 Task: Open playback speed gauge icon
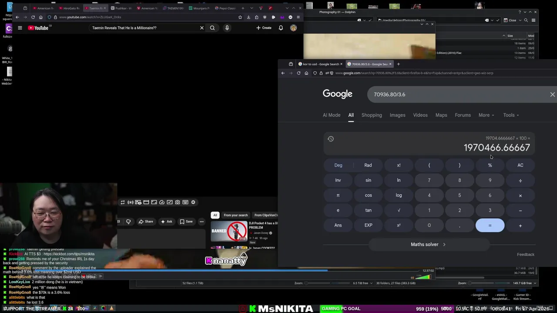coord(162,202)
